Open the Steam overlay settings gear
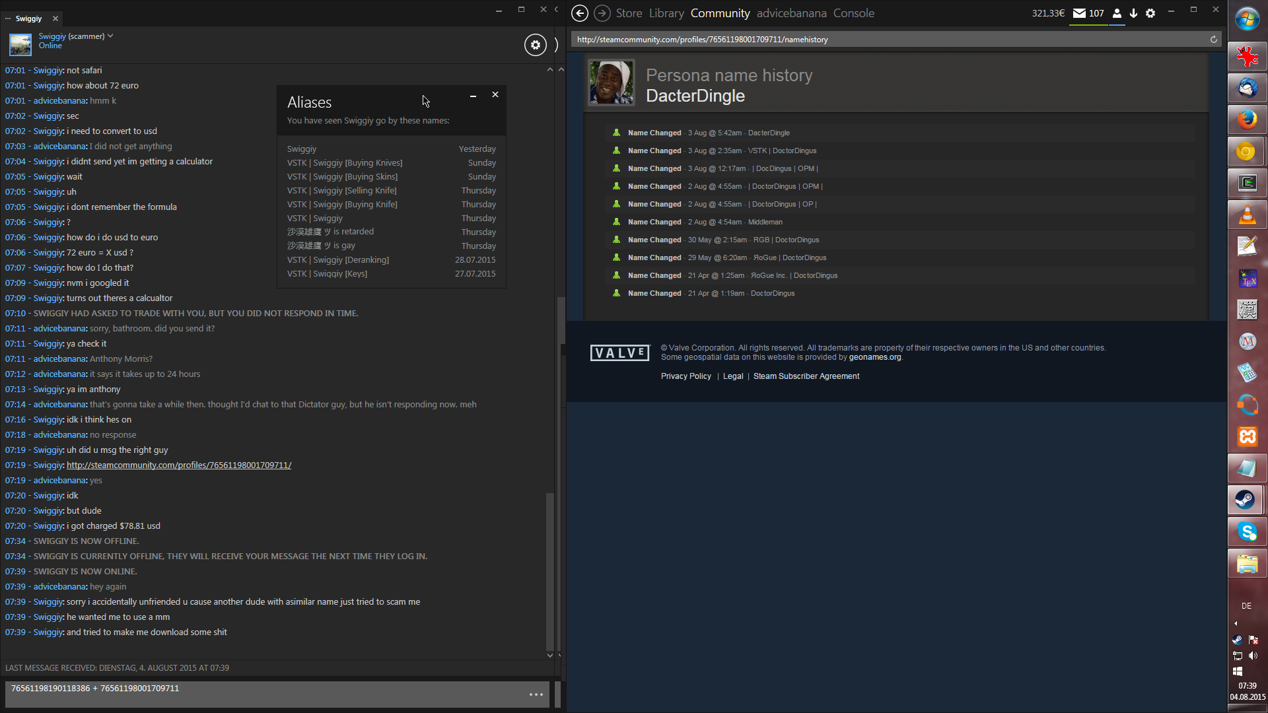Screen dimensions: 1268x713 pos(1150,13)
